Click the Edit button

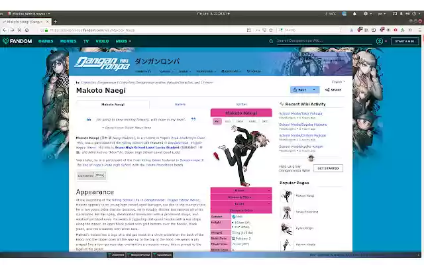click(x=300, y=90)
